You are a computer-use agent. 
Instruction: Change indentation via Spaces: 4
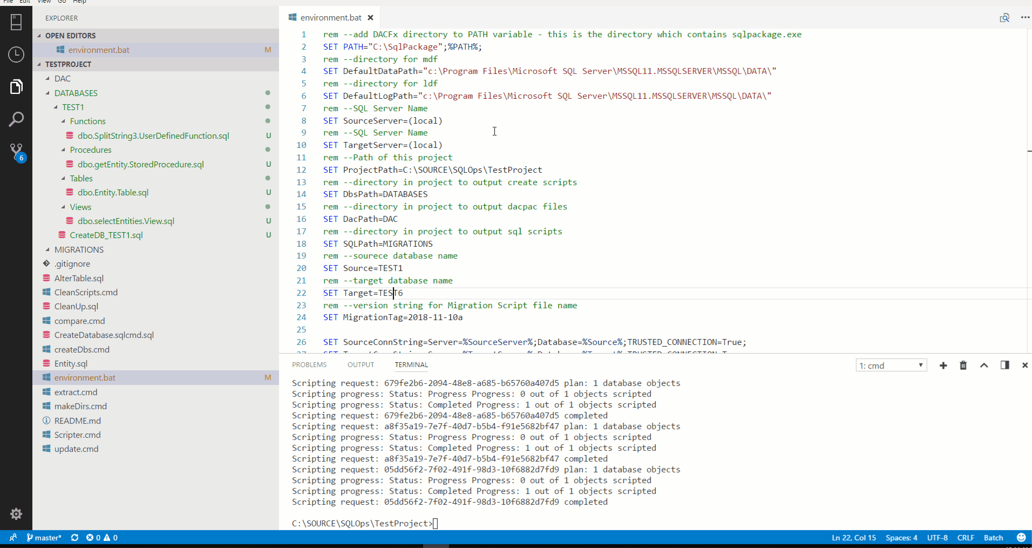(901, 538)
